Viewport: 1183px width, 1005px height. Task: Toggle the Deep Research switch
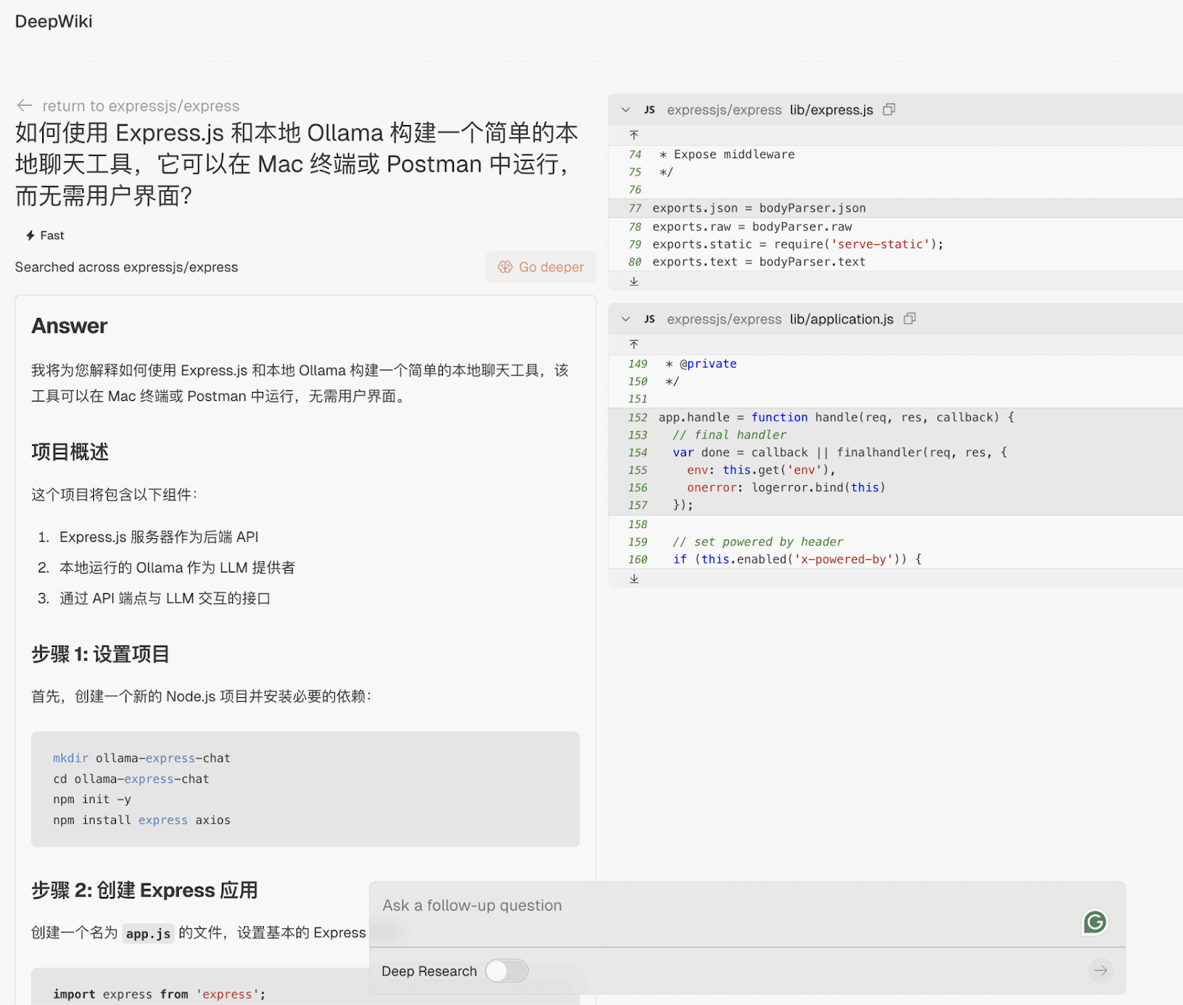click(x=507, y=971)
